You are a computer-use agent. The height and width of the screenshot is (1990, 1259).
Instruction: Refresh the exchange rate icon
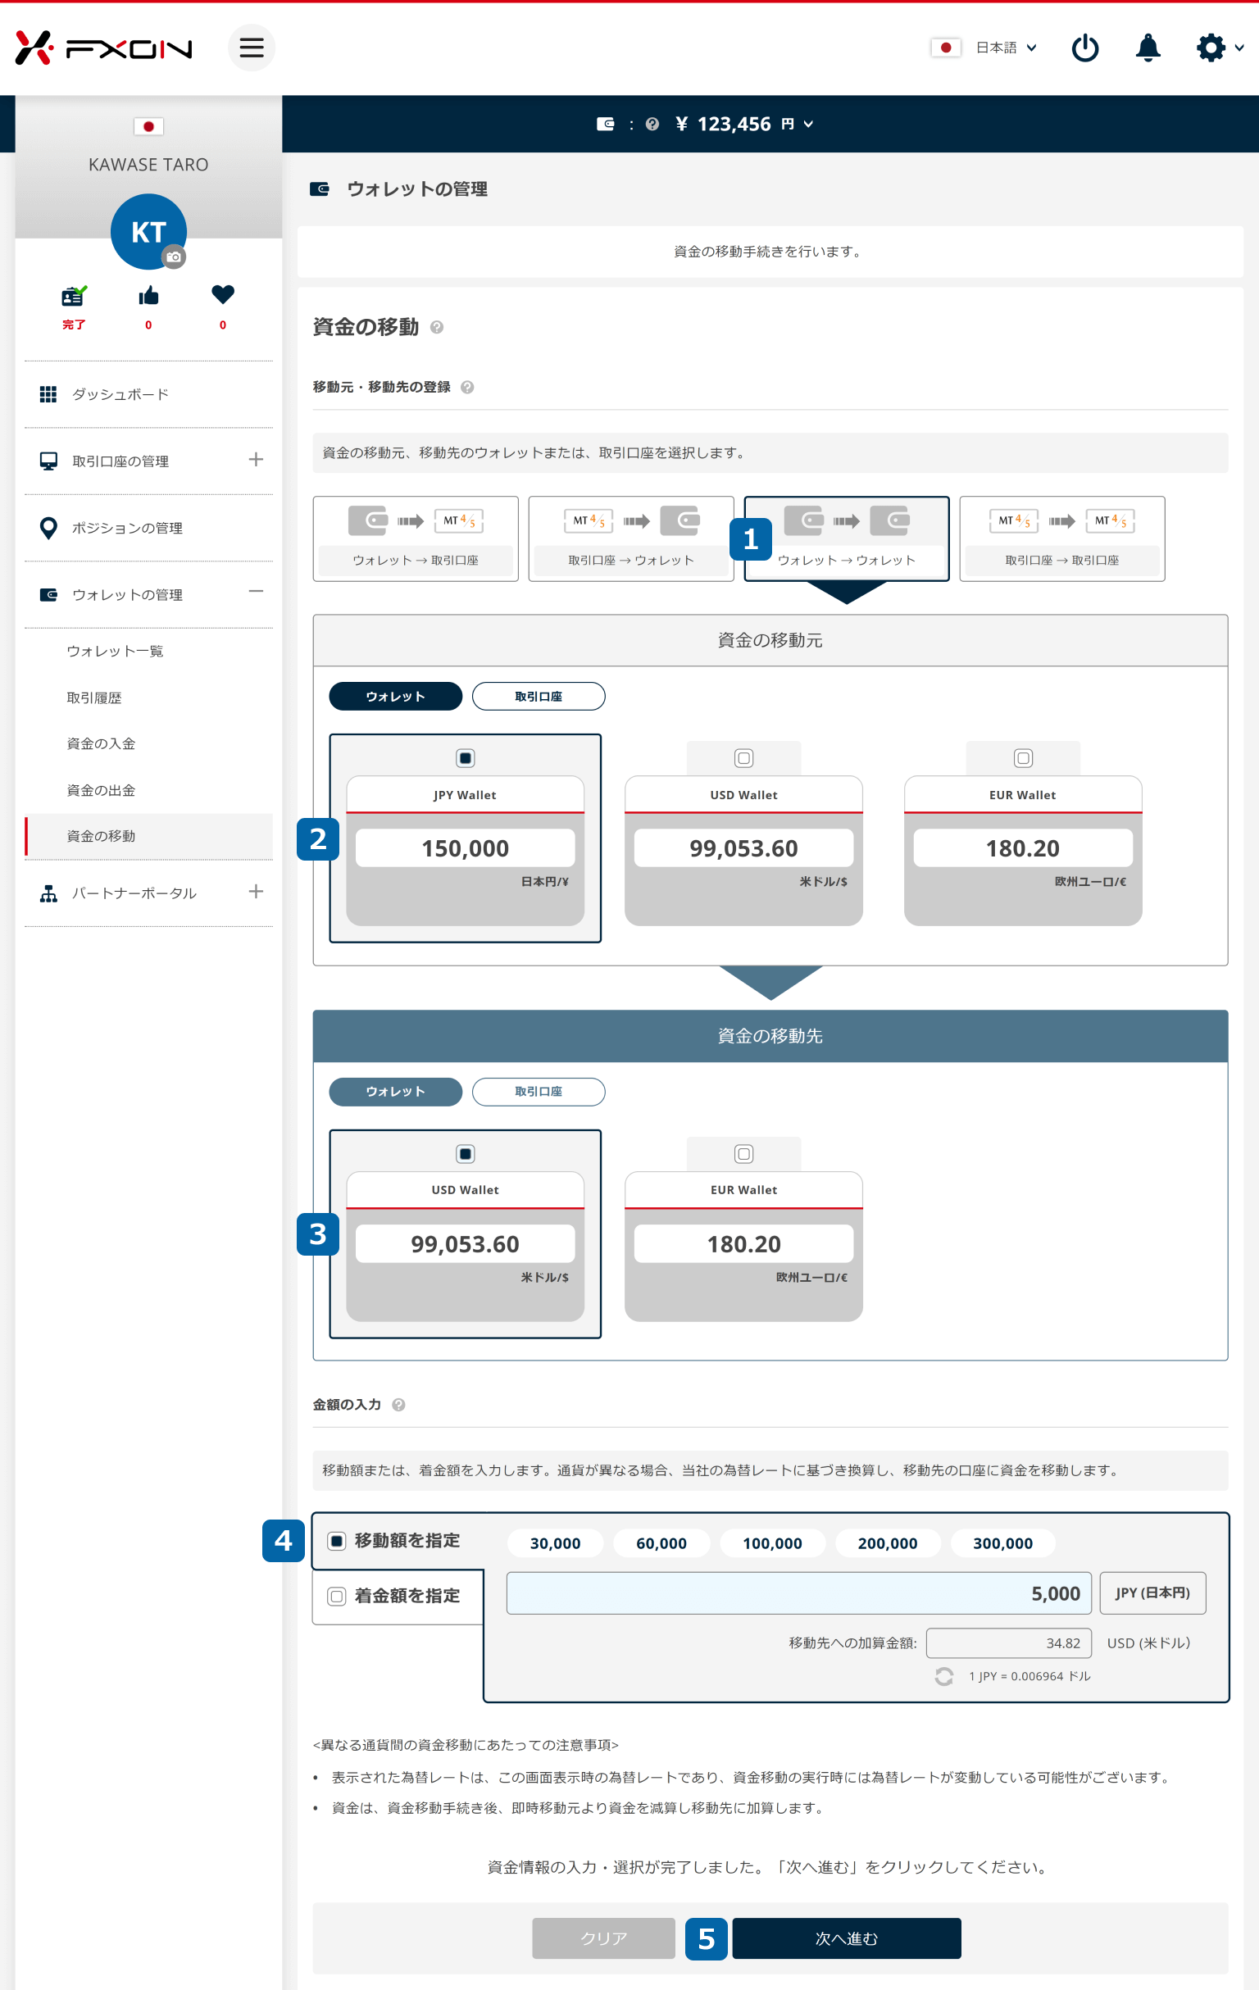click(x=944, y=1676)
